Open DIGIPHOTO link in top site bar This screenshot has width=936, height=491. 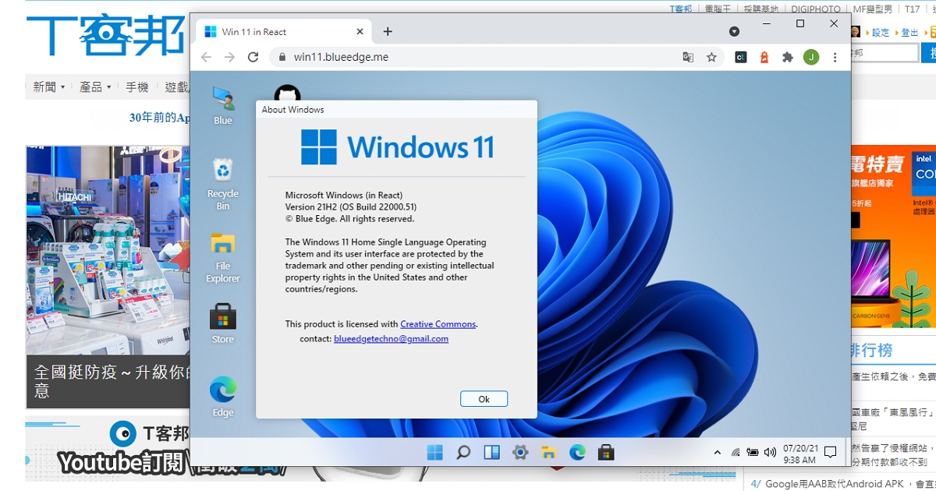click(816, 9)
